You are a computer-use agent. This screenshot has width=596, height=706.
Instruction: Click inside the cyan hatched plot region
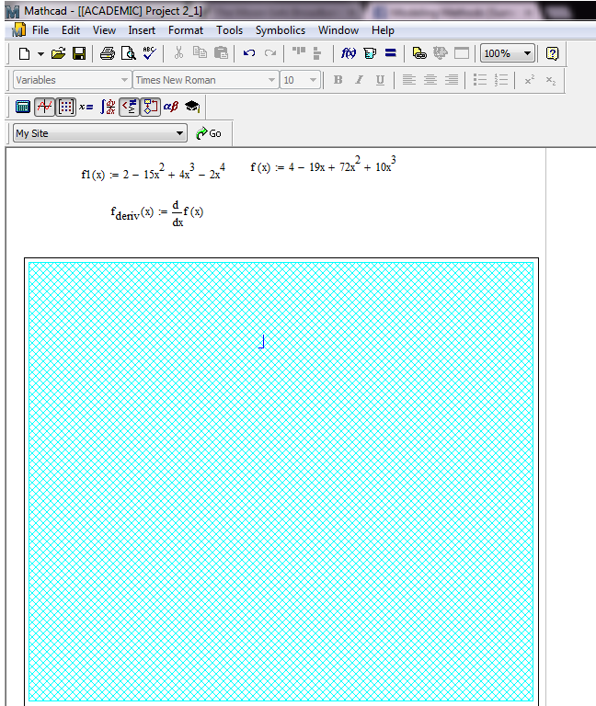click(x=281, y=481)
